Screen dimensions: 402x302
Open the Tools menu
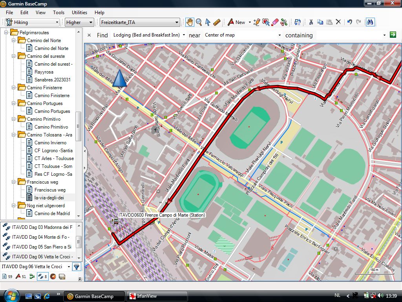(58, 13)
